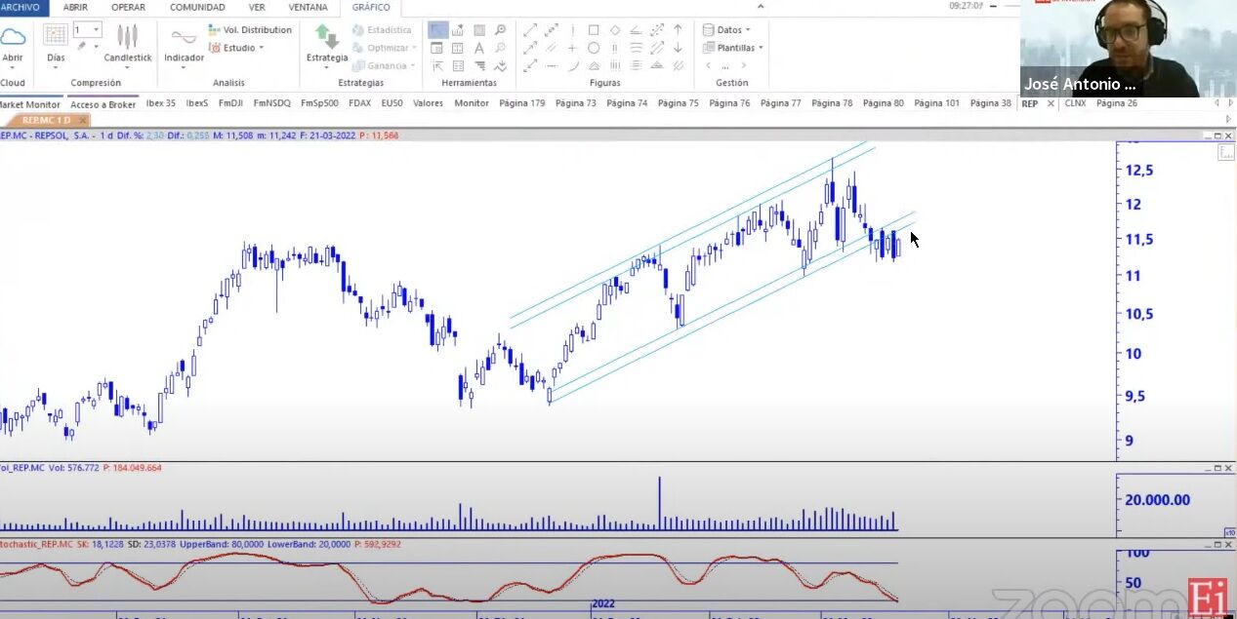The height and width of the screenshot is (619, 1237).
Task: Open the Días compression selector
Action: [56, 45]
